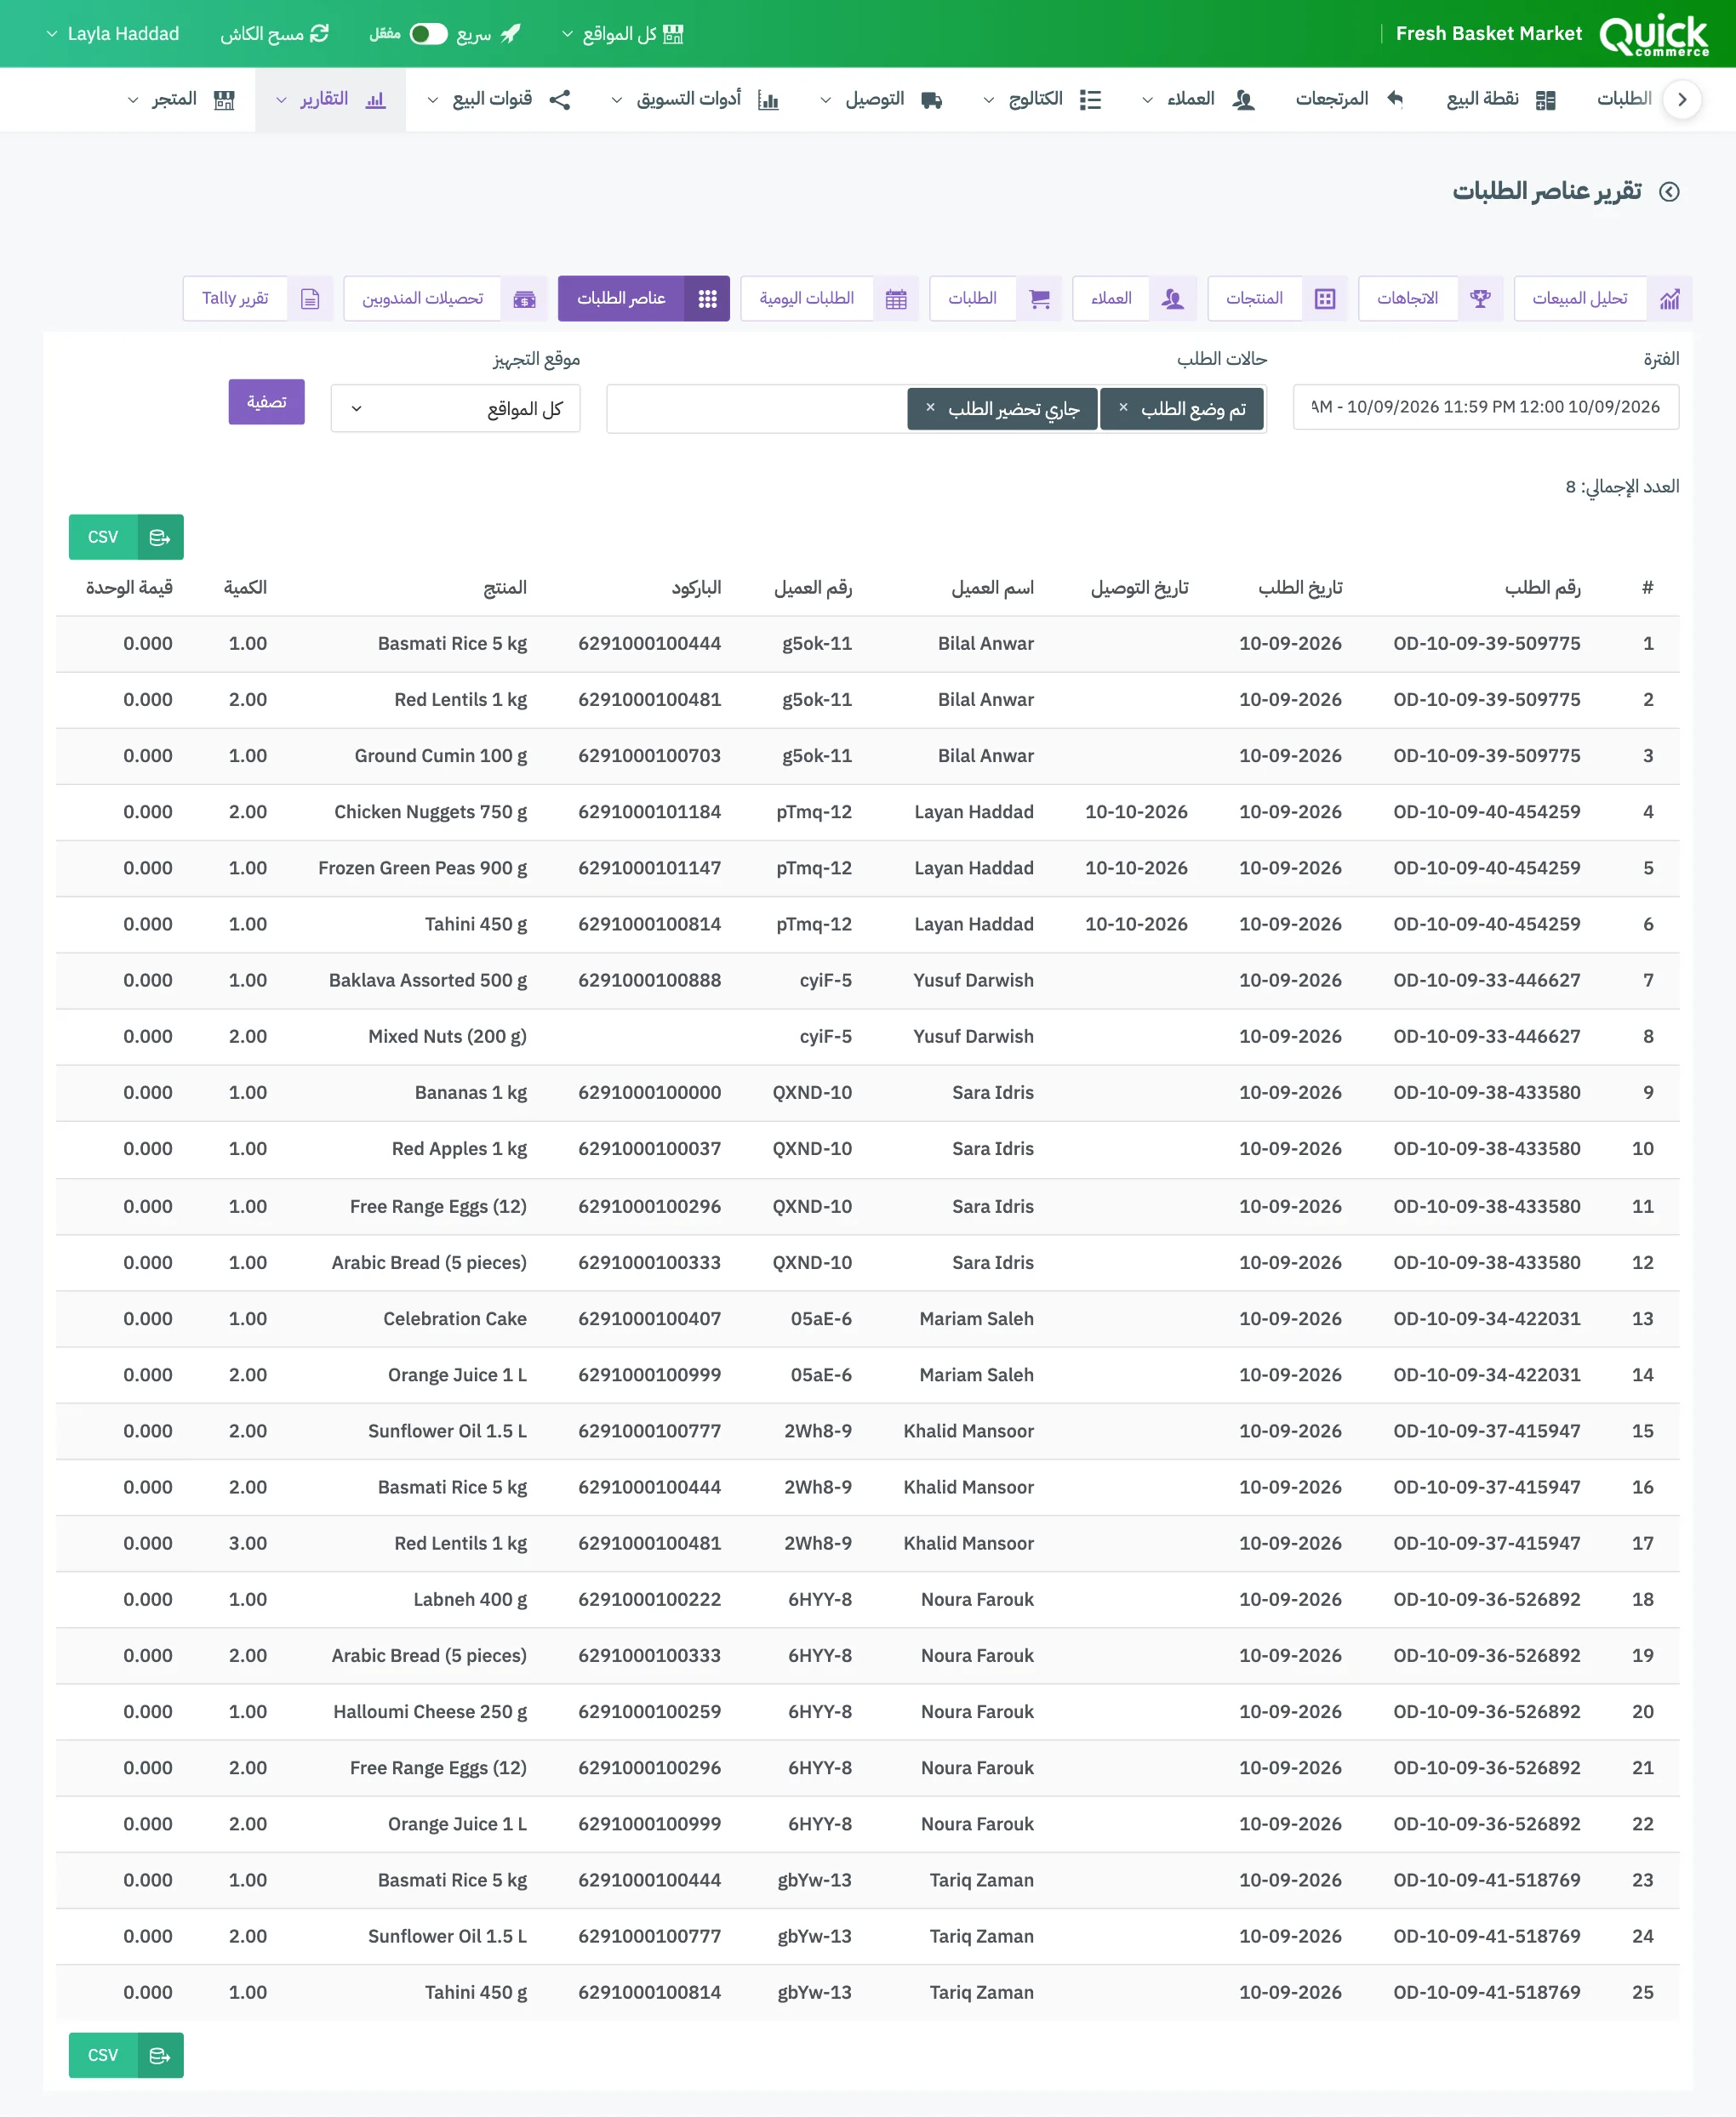Open the نقطة البيع menu

coord(1500,99)
